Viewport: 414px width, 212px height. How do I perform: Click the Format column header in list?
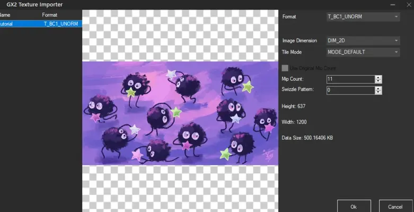pos(50,15)
